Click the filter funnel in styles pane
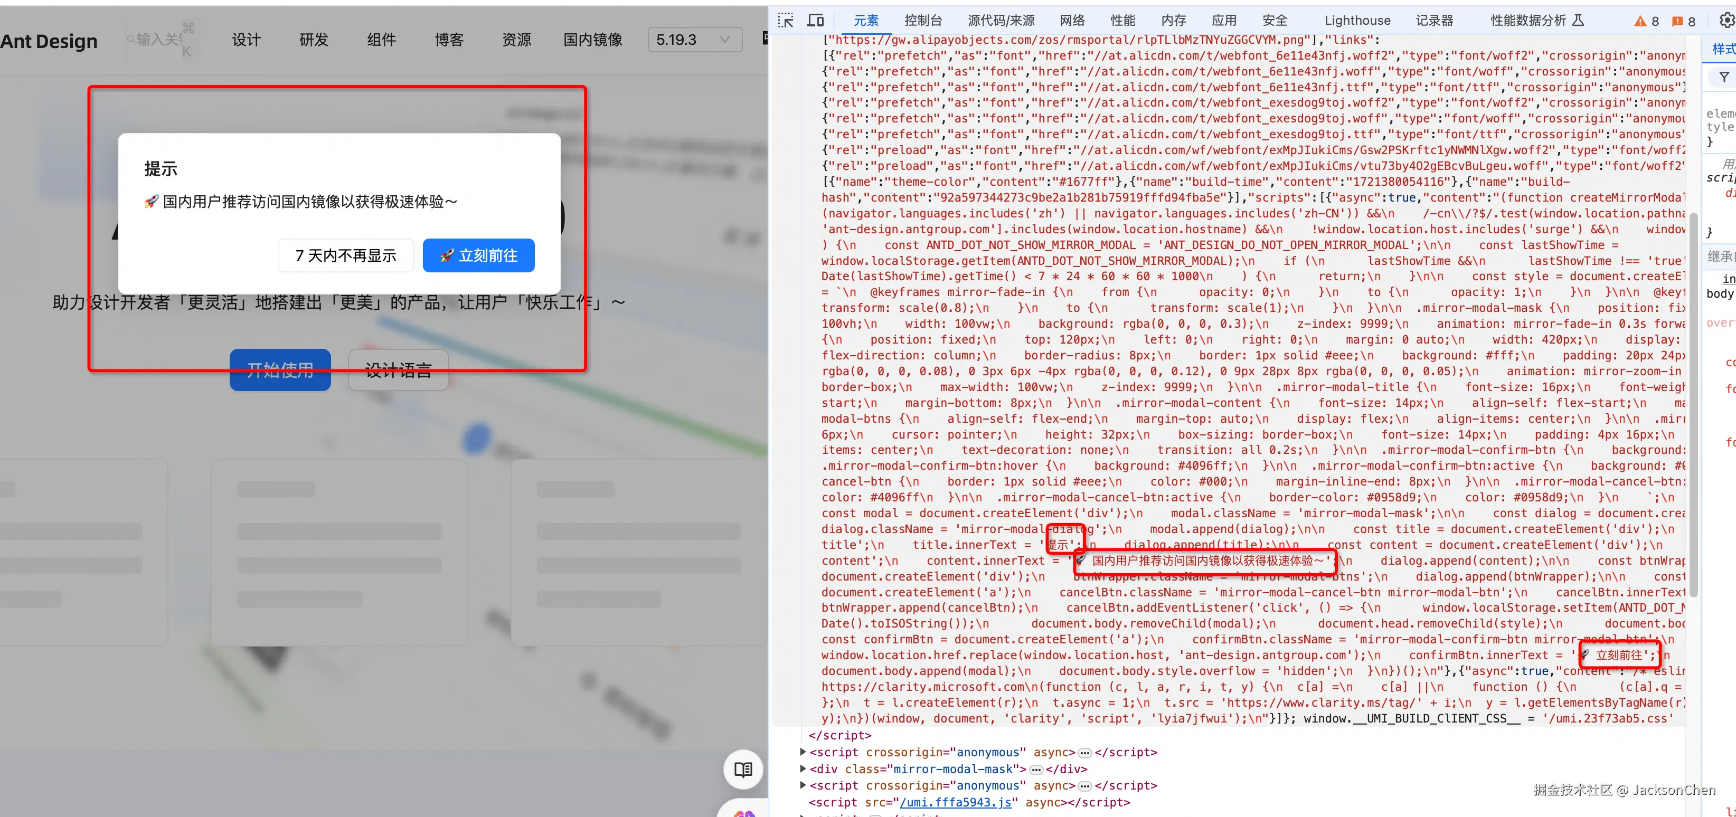 (1724, 78)
